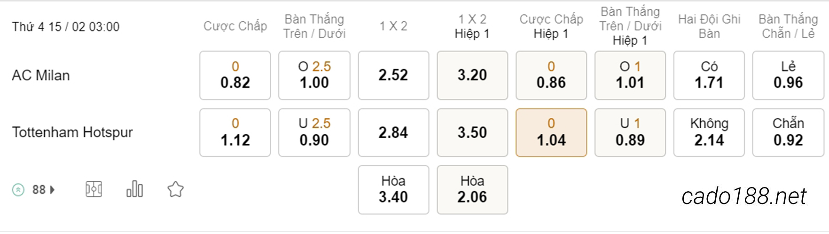Open the football pitch live-view icon
The image size is (829, 234).
94,189
